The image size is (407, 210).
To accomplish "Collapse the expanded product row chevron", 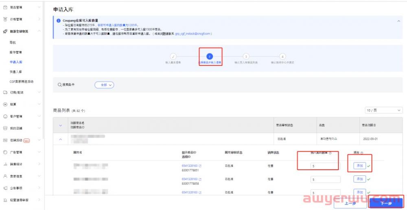I will [x=61, y=139].
